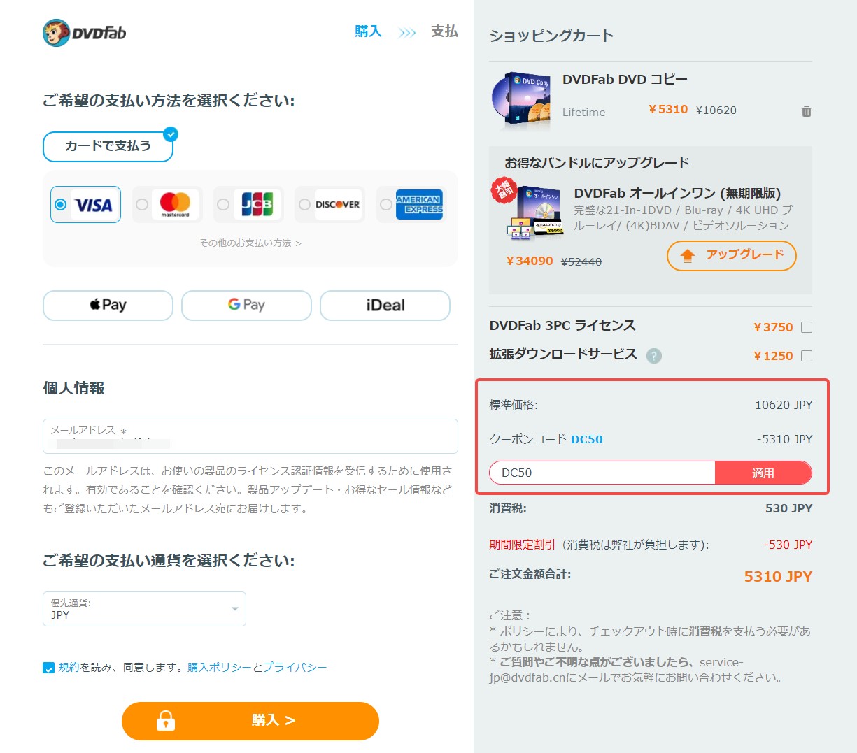Check the 拡張ダウンロードサービス checkbox
Viewport: 857px width, 753px height.
807,356
